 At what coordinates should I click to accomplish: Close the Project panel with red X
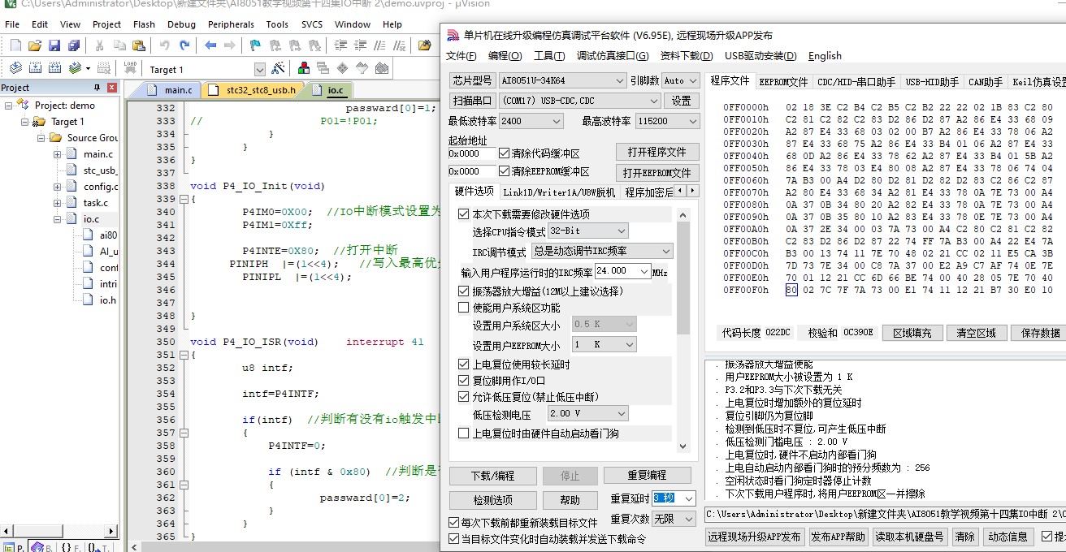coord(112,88)
